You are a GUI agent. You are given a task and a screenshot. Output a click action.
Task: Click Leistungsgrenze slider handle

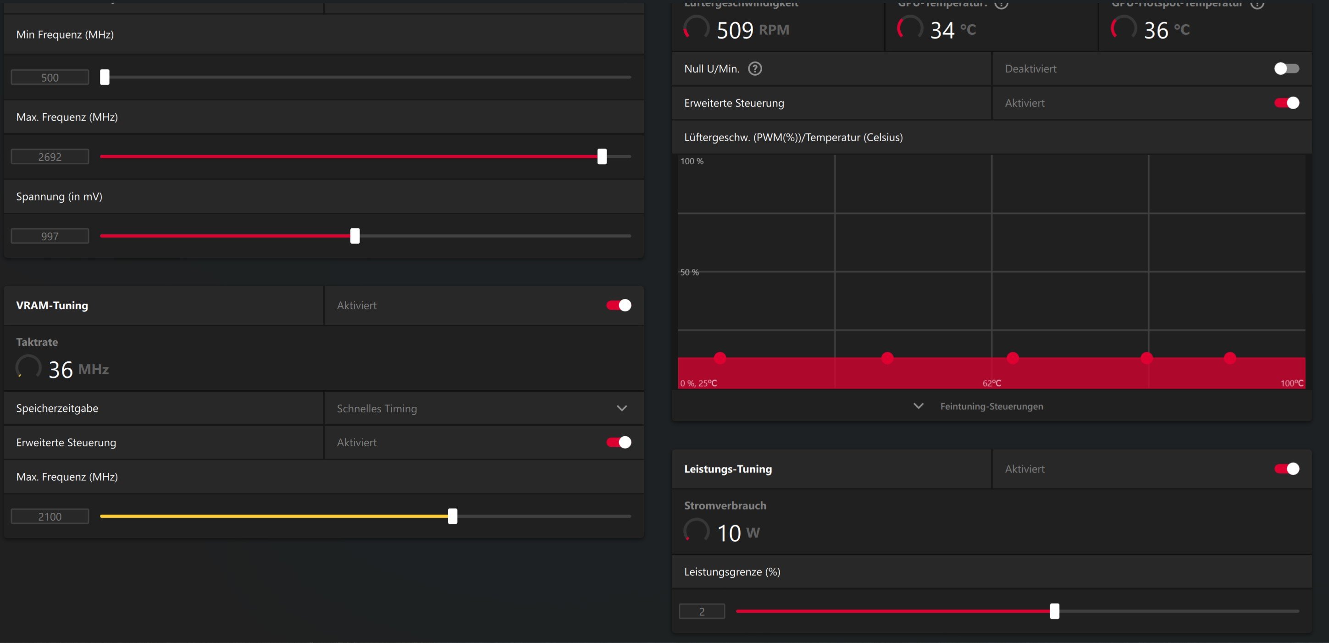tap(1055, 611)
